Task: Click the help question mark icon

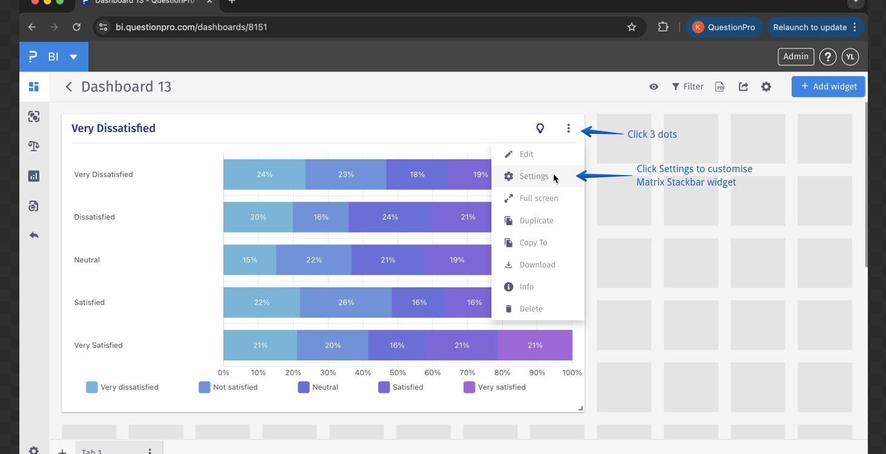Action: pyautogui.click(x=827, y=57)
